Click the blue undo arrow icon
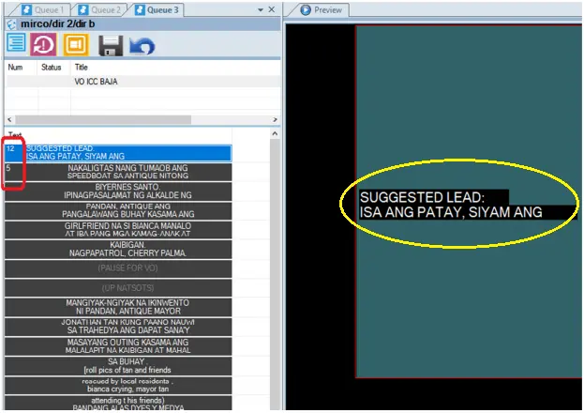Screen dimensions: 584x413 [x=142, y=44]
